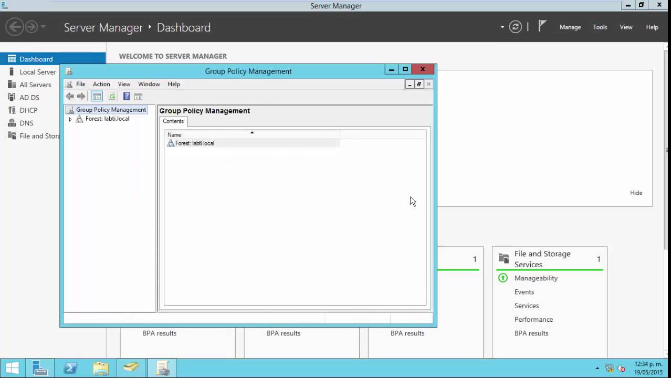Open BPA results under File and Storage Services

click(531, 333)
